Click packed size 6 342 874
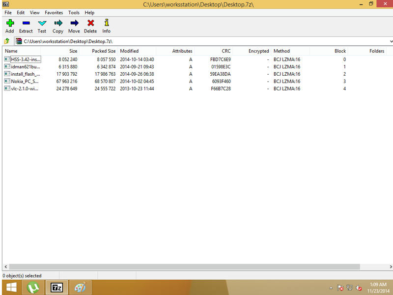Viewport: 393px width, 295px height. (106, 67)
